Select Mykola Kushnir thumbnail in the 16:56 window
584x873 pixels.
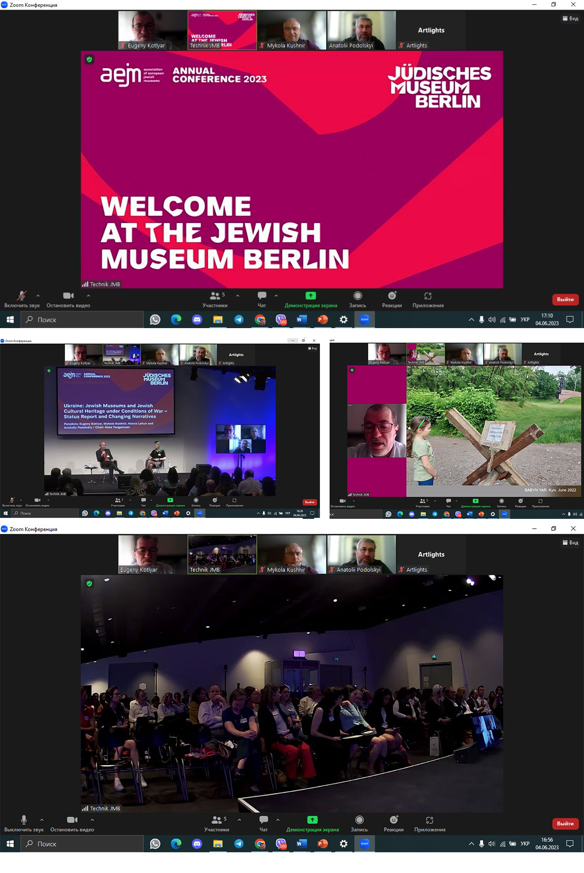(x=292, y=554)
